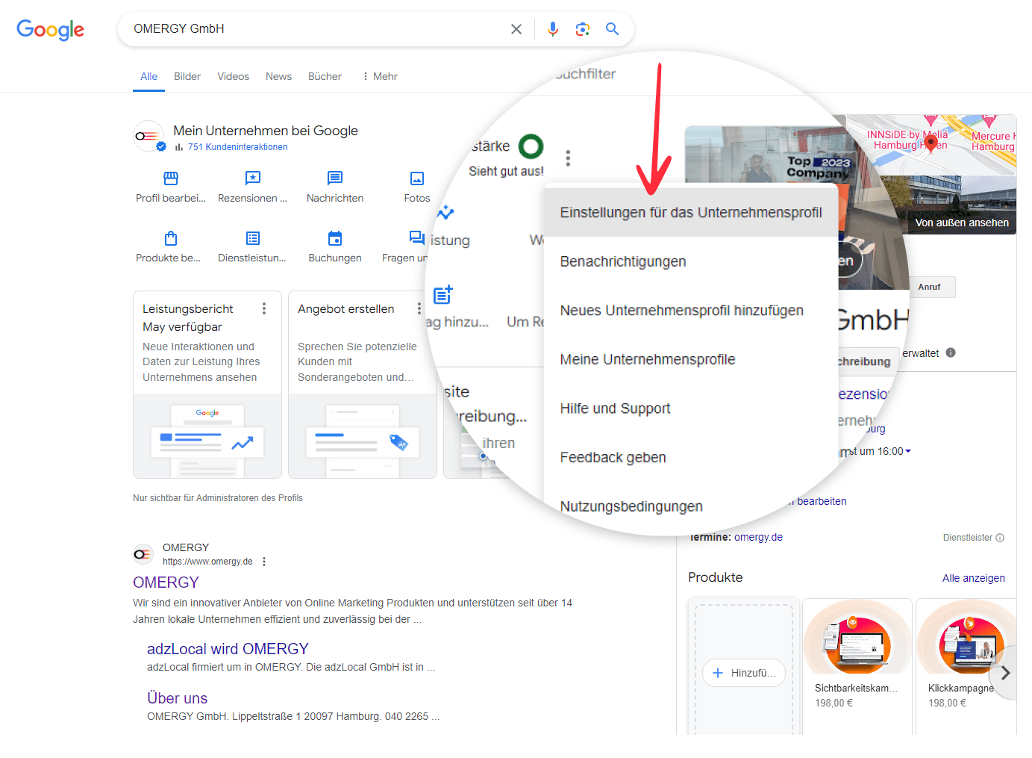Screen dimensions: 1032x758
Task: Open Google Lens image search icon
Action: (583, 29)
